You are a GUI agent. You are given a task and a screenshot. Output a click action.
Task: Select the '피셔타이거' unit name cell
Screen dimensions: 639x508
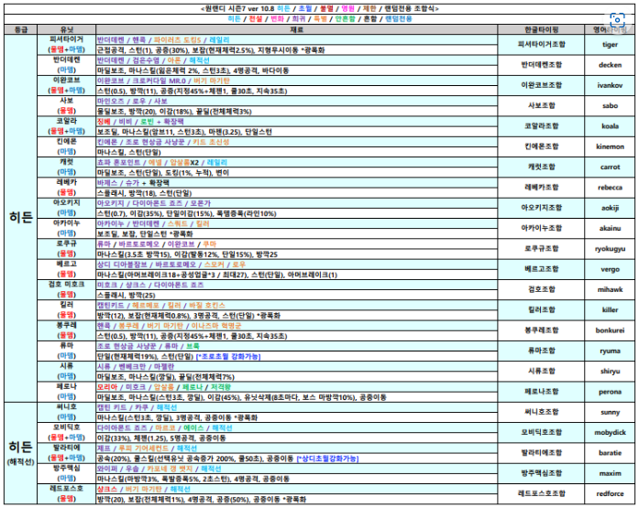(x=66, y=45)
